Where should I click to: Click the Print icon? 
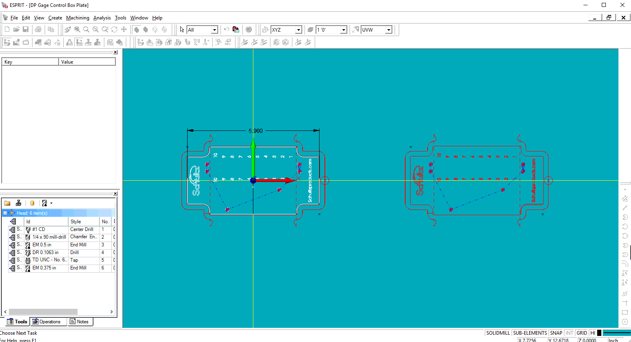pos(38,29)
